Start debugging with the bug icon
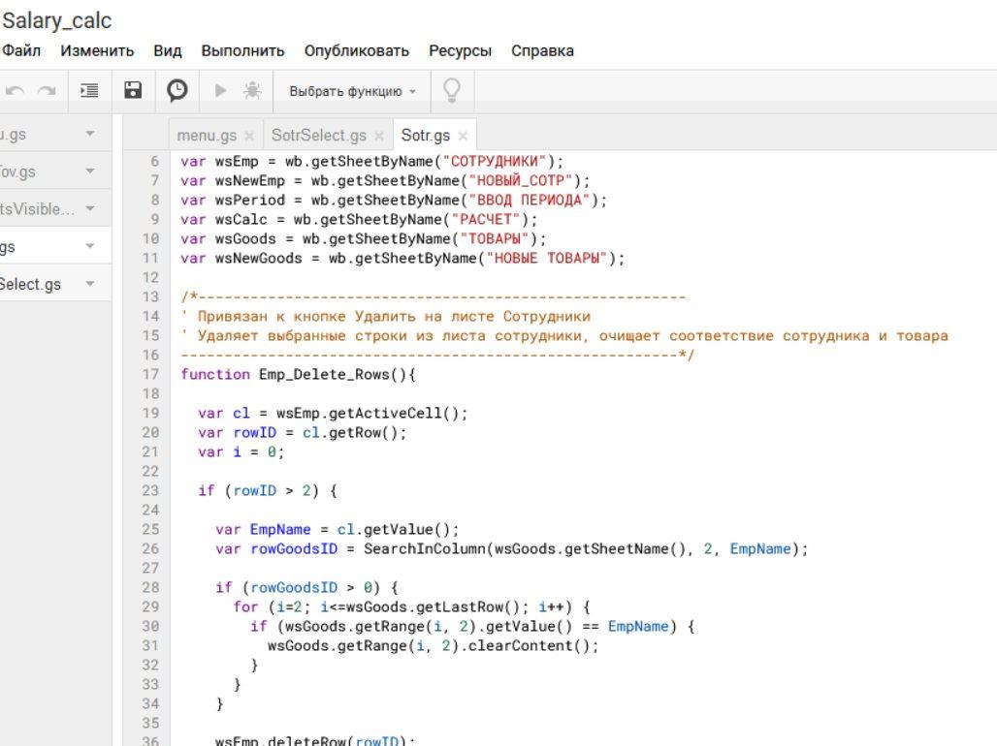Viewport: 997px width, 746px height. 252,91
